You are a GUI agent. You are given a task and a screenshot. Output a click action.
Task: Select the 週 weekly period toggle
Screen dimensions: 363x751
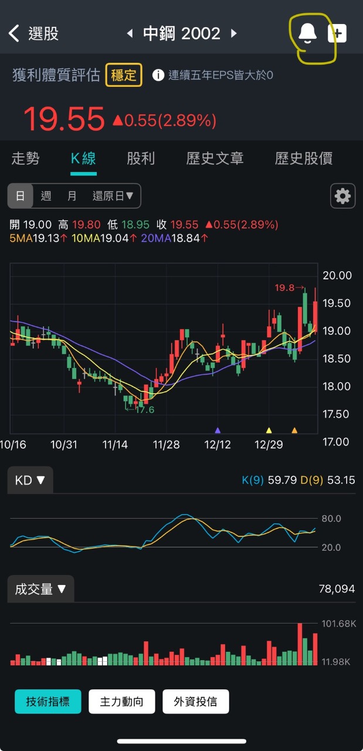(46, 196)
